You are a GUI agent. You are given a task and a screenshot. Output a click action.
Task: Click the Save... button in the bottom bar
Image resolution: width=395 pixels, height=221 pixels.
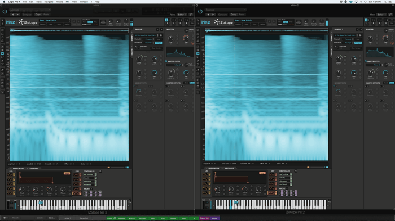52,218
